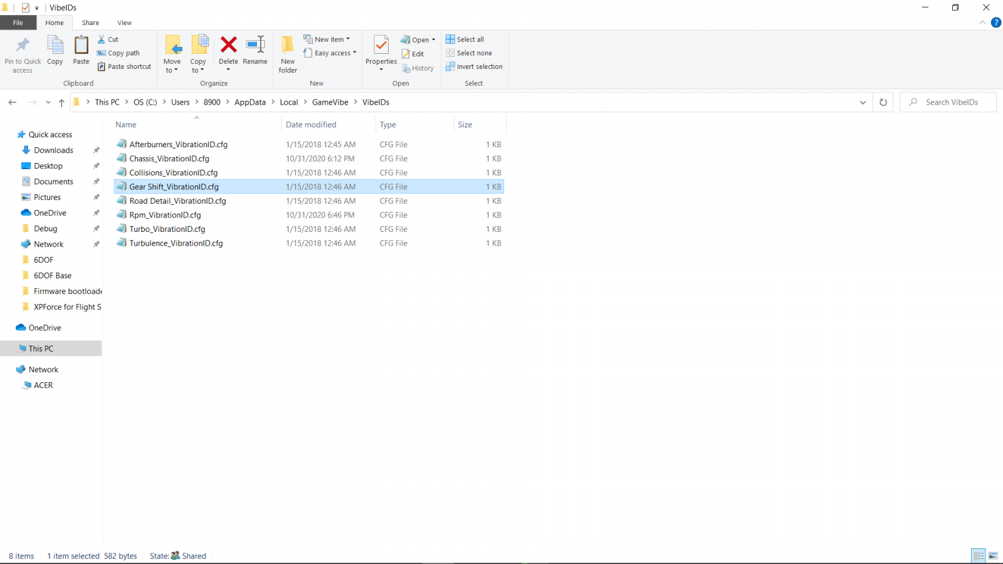Viewport: 1003px width, 564px height.
Task: Open the 6DOF Base folder in sidebar
Action: click(53, 276)
